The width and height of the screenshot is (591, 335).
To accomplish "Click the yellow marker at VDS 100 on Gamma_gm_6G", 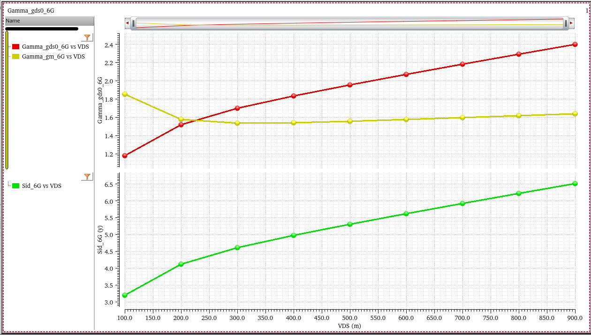I will 125,94.
